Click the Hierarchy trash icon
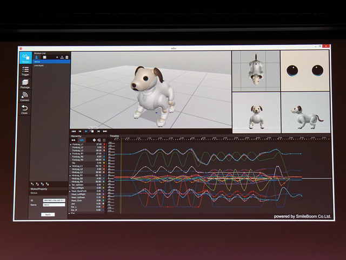 [x=104, y=140]
